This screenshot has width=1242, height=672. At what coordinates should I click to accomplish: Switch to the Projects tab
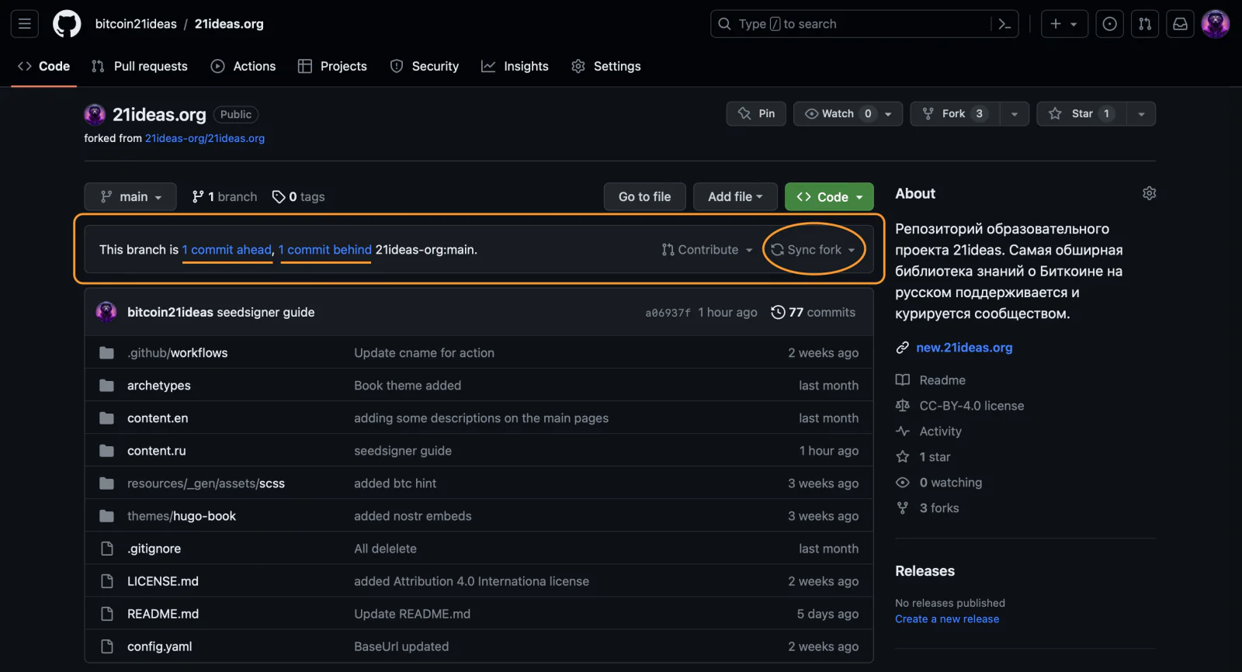pyautogui.click(x=332, y=67)
